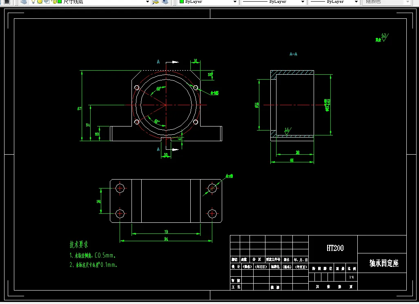Select the A-A section view label
This screenshot has height=304, width=419.
pos(293,54)
